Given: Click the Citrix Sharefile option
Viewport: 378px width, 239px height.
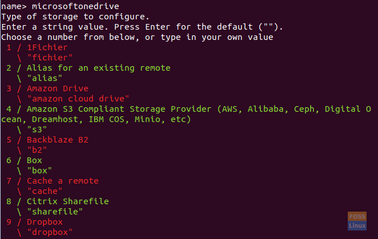Looking at the screenshot, I should [57, 201].
